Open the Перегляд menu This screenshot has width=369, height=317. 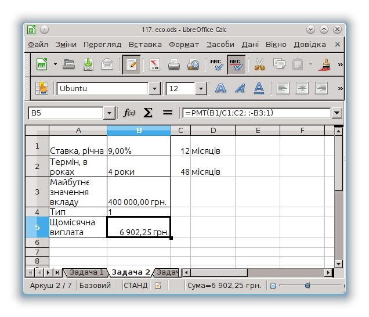coord(102,45)
